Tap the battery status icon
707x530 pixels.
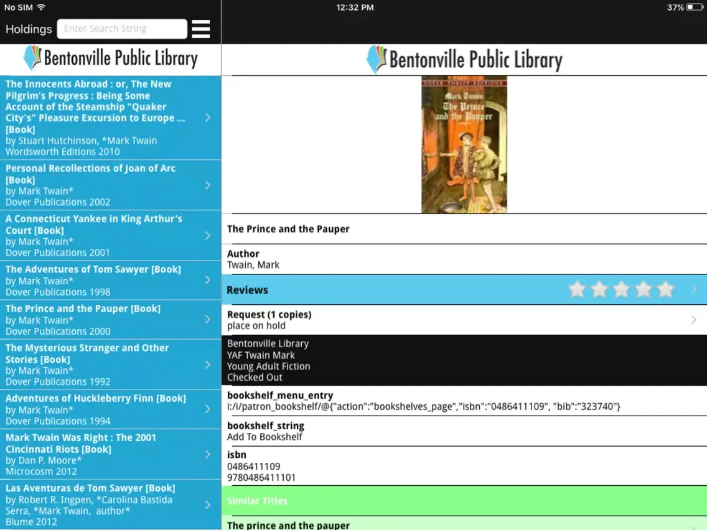[695, 7]
